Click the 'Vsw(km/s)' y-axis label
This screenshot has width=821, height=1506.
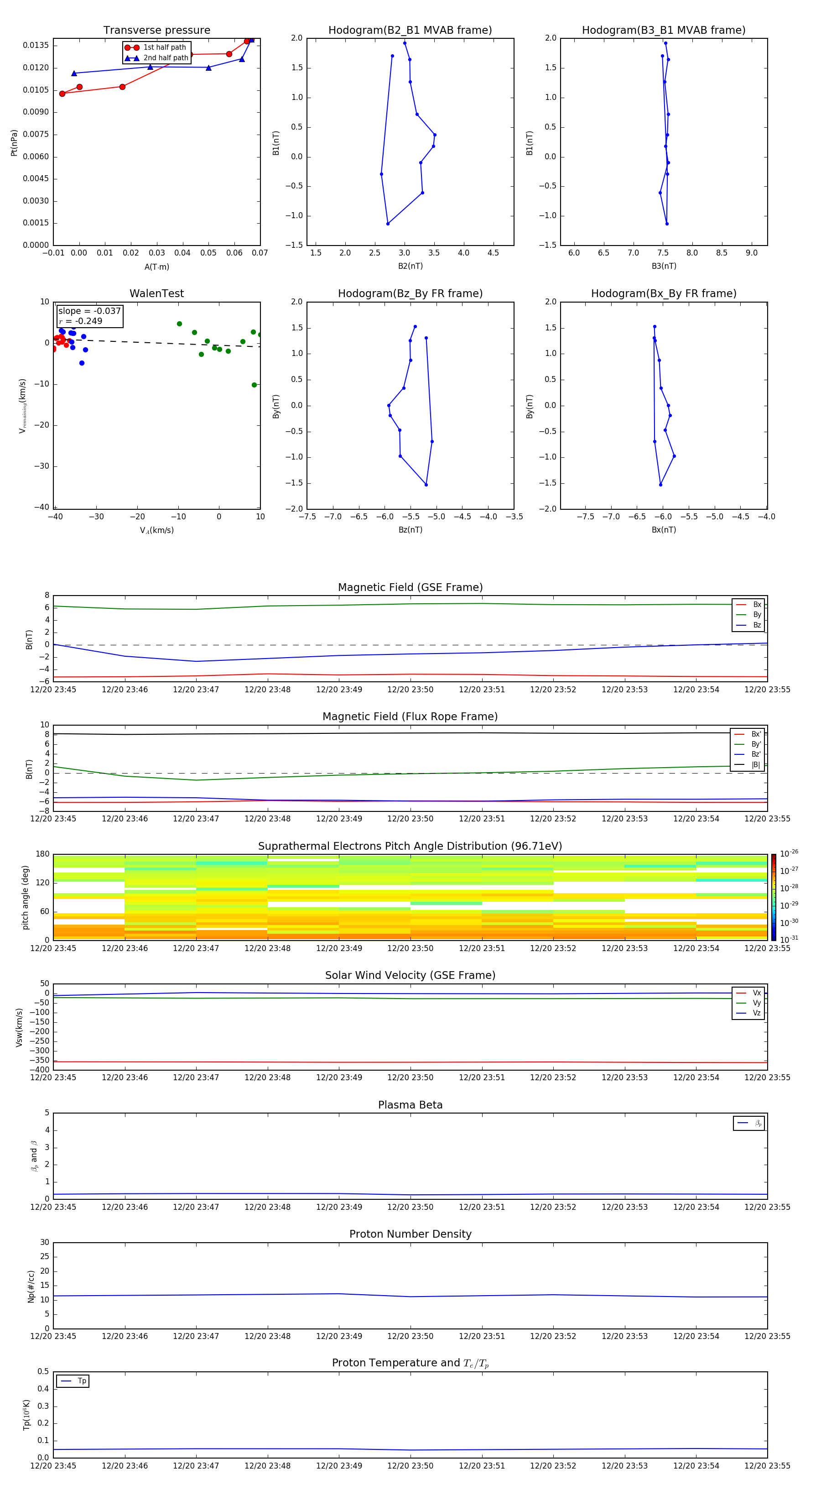point(19,1027)
